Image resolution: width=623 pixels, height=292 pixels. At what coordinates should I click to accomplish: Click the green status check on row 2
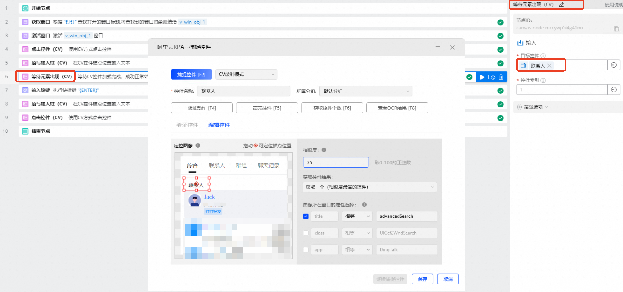coord(501,22)
